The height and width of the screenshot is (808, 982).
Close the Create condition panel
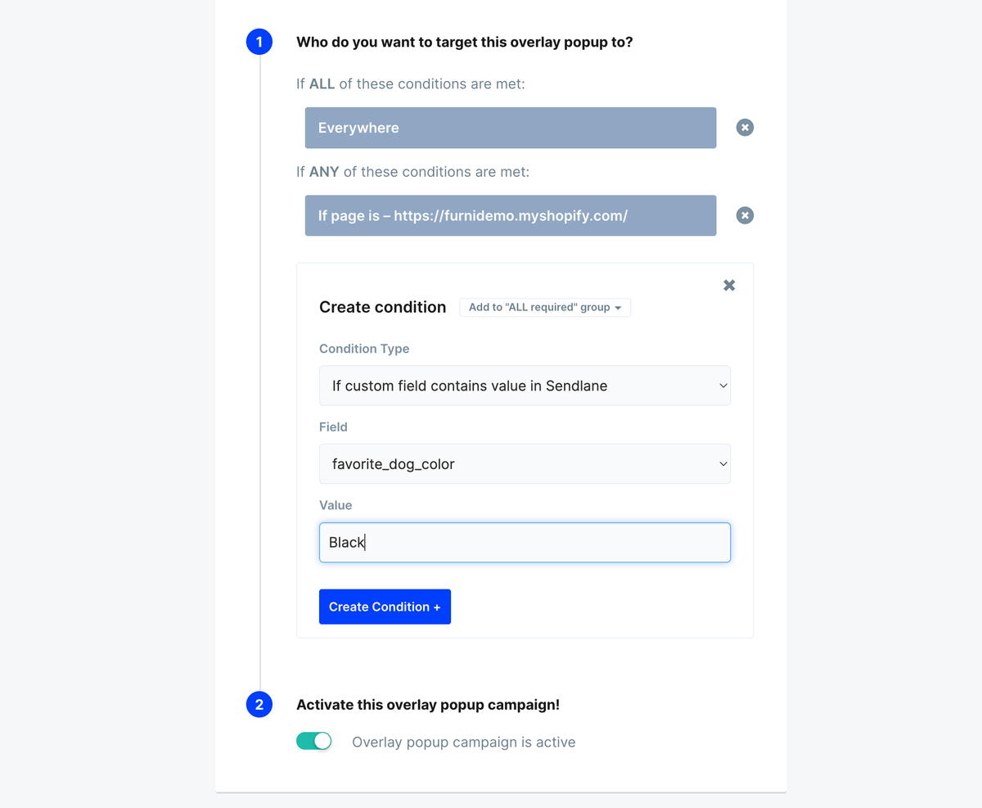729,285
